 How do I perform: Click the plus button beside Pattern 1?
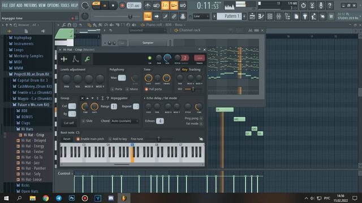click(244, 16)
